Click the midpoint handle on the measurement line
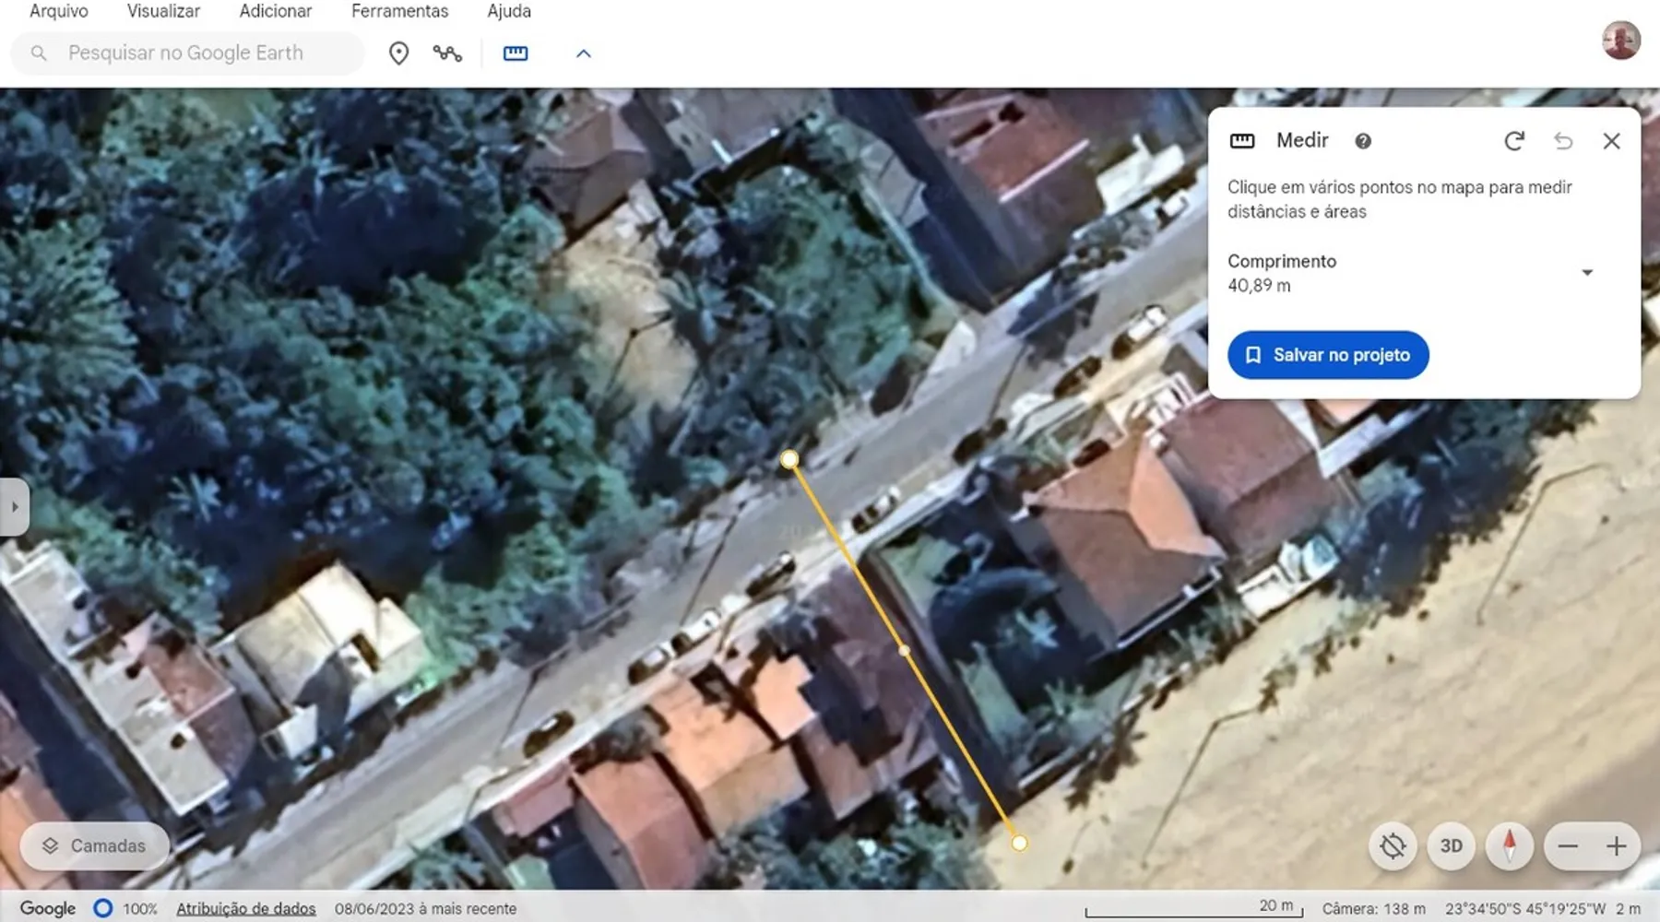 point(905,651)
